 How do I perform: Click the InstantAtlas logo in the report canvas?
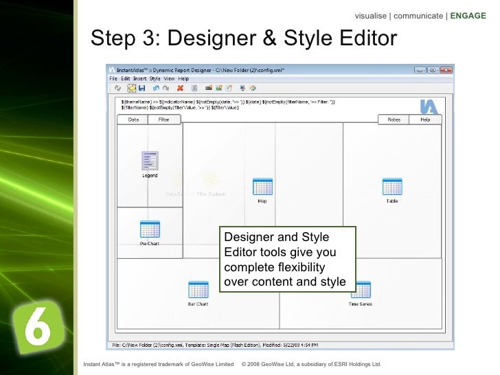pos(429,107)
